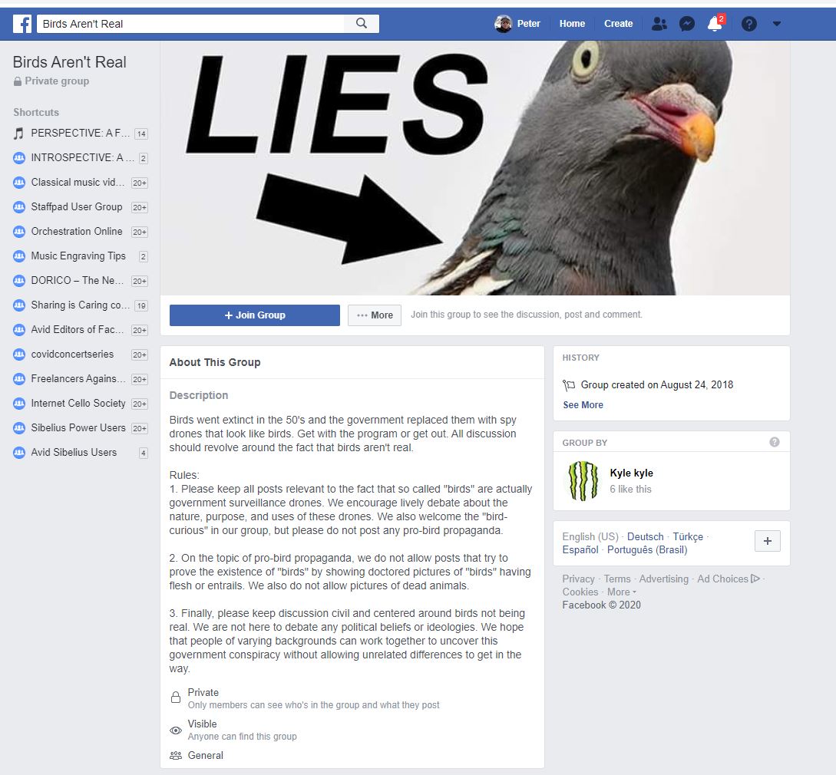Click the plus button to add languages
The height and width of the screenshot is (775, 836).
(767, 541)
